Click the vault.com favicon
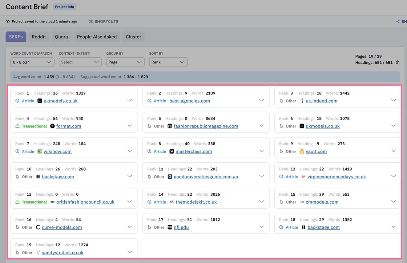 [302, 151]
